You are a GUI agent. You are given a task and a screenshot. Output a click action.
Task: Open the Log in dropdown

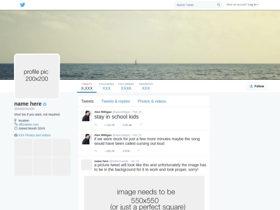(253, 5)
